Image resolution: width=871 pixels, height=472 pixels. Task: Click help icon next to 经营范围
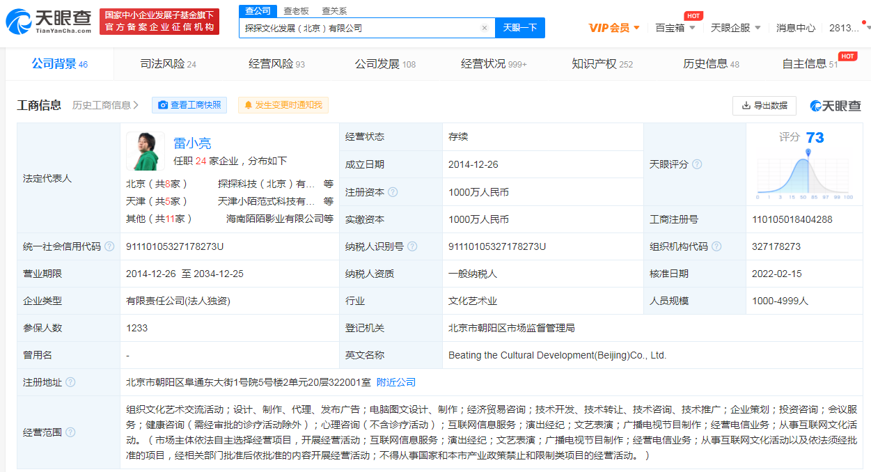coord(70,432)
